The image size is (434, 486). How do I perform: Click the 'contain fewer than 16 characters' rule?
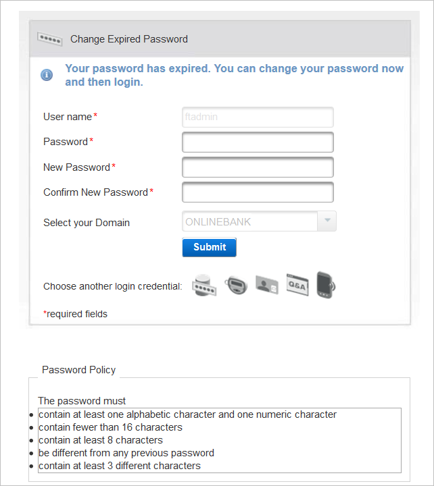[x=110, y=427]
